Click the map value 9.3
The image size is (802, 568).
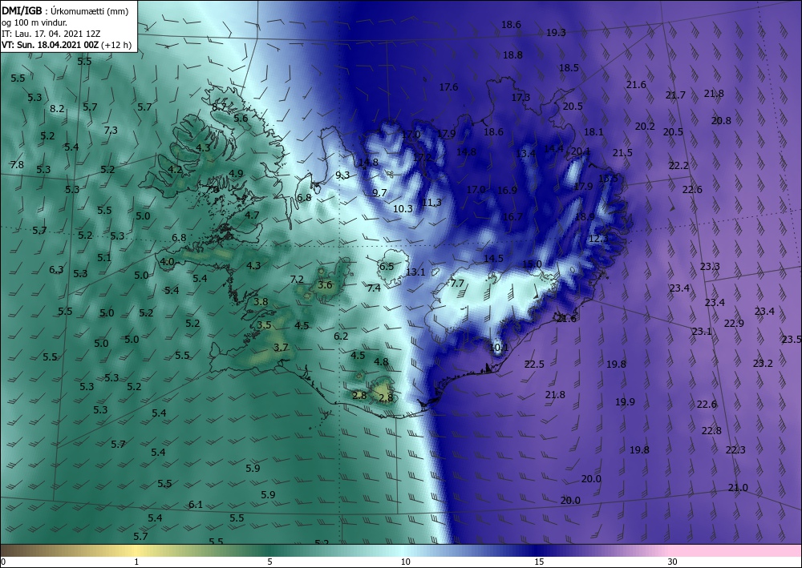point(342,175)
